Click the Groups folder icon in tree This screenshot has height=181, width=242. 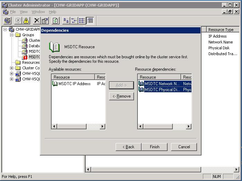pos(18,35)
